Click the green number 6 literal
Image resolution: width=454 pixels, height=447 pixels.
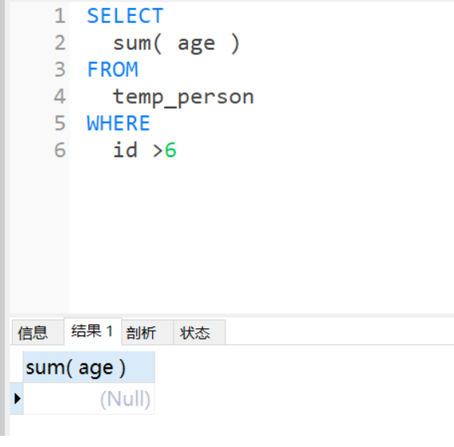tap(170, 150)
